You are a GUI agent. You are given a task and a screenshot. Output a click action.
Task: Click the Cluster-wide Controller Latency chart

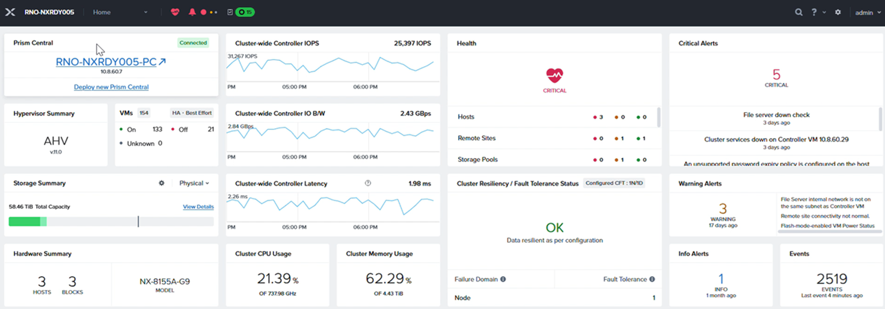click(x=332, y=207)
